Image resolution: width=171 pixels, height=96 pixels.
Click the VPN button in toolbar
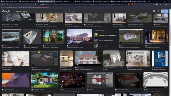tap(165, 4)
